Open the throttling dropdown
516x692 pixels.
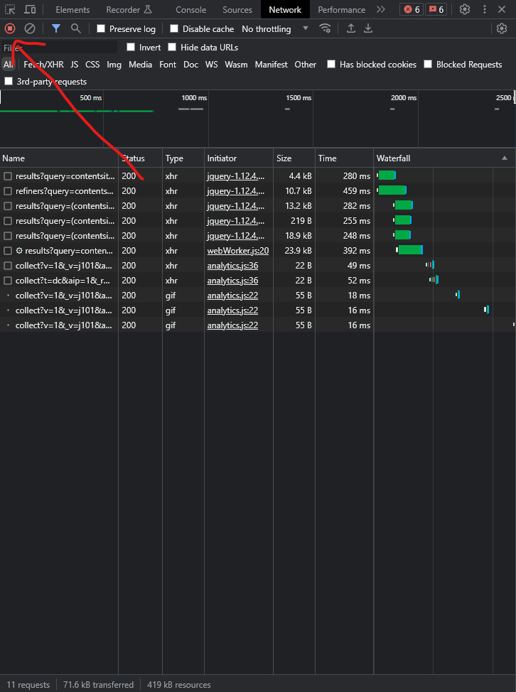[x=274, y=28]
